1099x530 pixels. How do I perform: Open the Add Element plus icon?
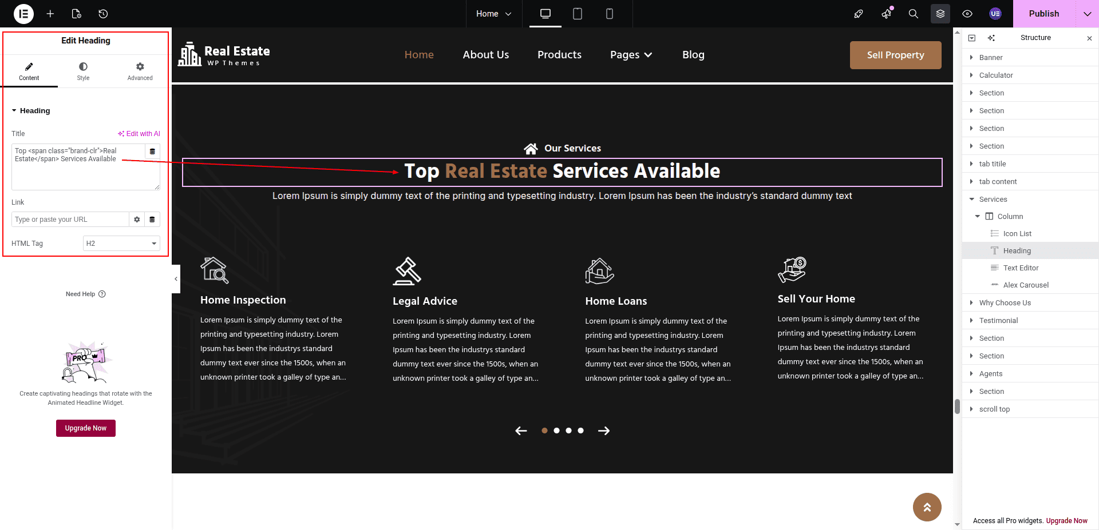tap(50, 14)
